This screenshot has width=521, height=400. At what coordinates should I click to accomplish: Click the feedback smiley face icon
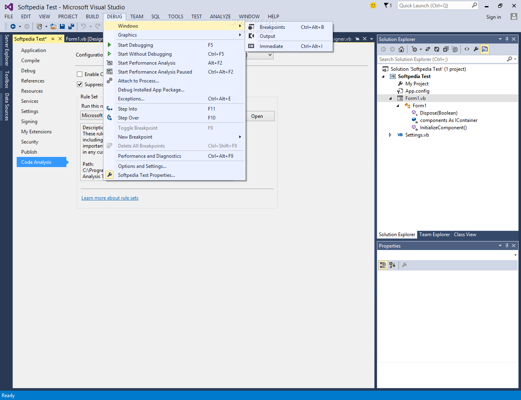point(373,5)
